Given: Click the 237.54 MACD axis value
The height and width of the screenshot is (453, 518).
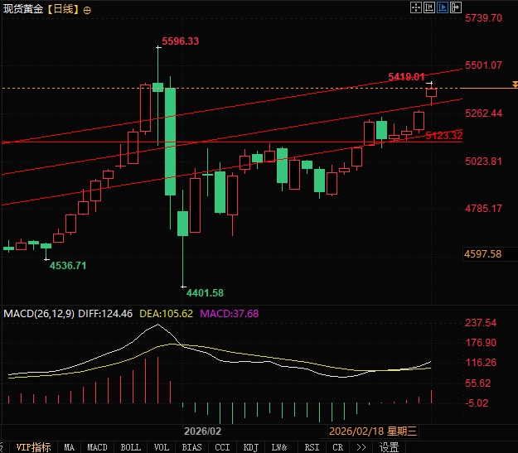Looking at the screenshot, I should [x=481, y=323].
